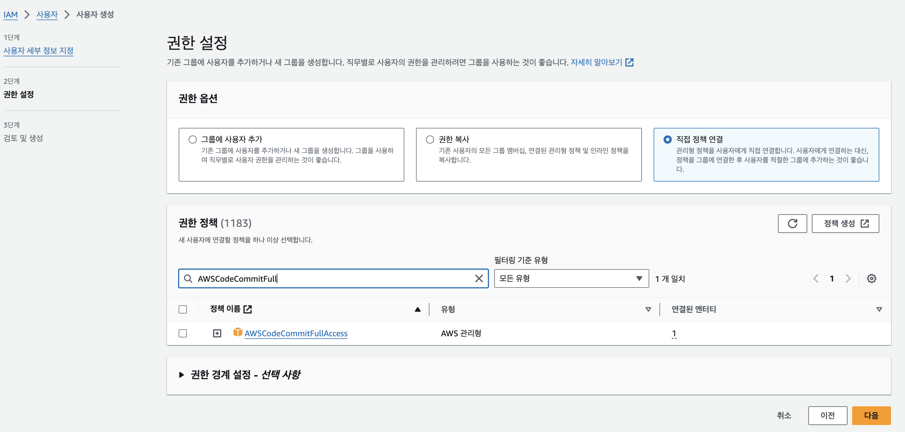
Task: Open AWSCodeCommitFullAccess policy link
Action: [296, 333]
